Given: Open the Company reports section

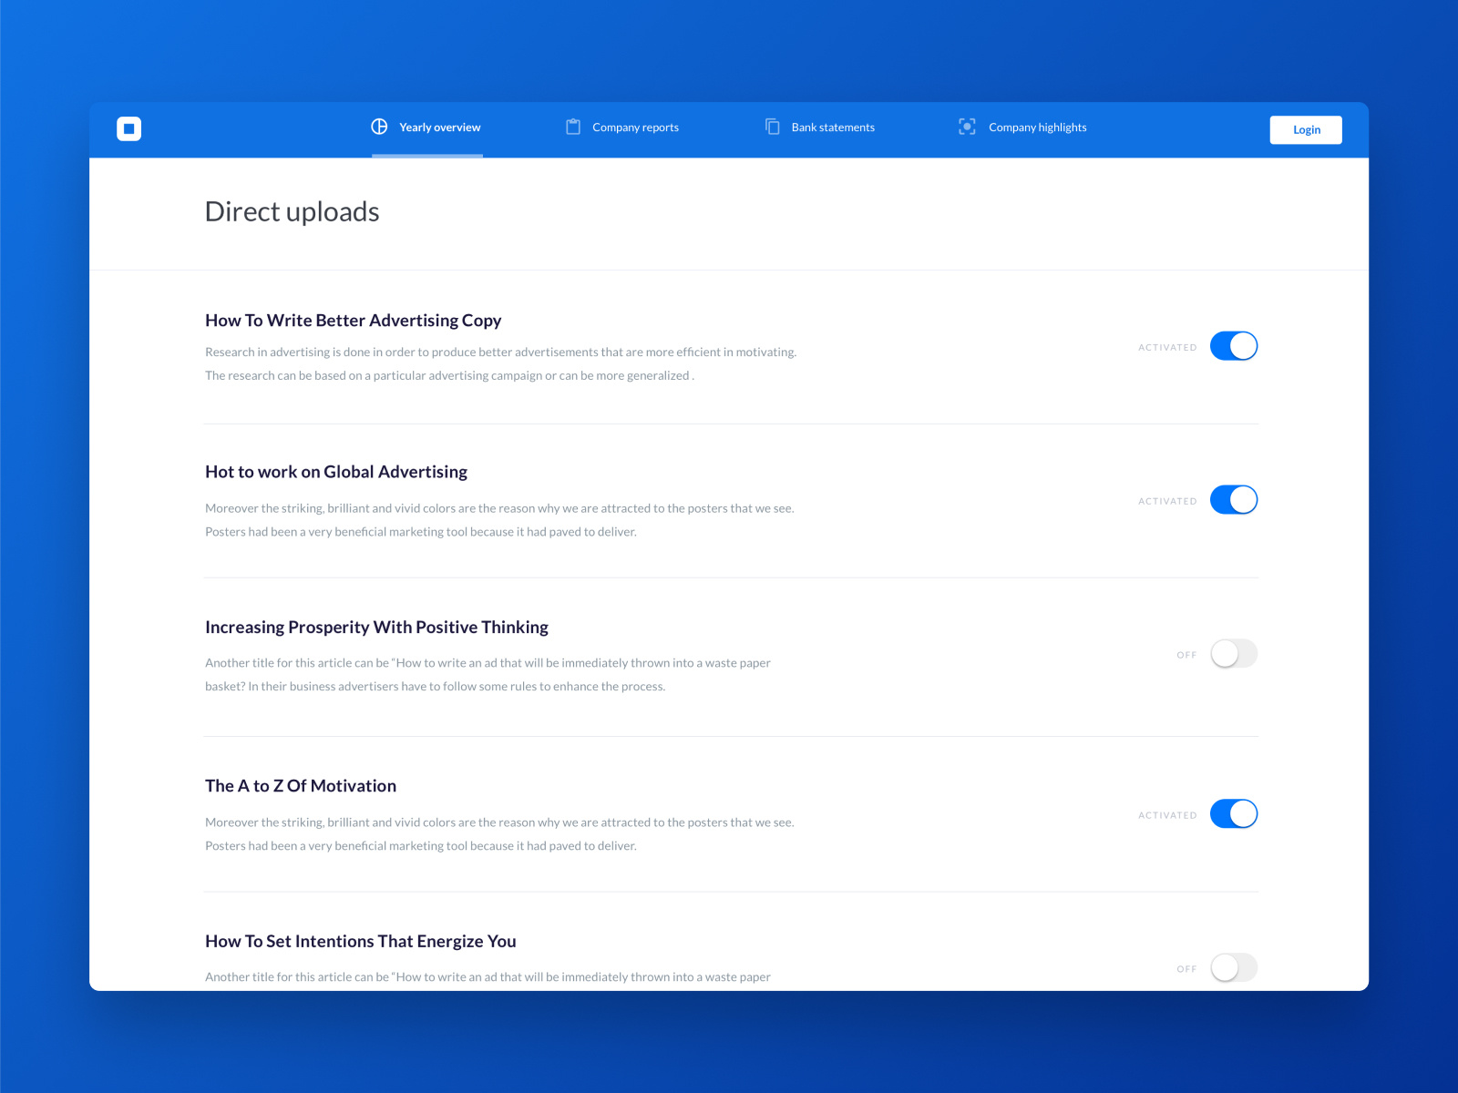Looking at the screenshot, I should (635, 127).
